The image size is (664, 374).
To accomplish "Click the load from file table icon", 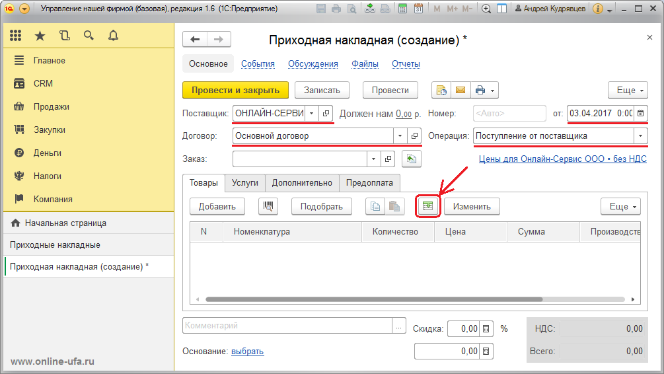I will (x=427, y=206).
